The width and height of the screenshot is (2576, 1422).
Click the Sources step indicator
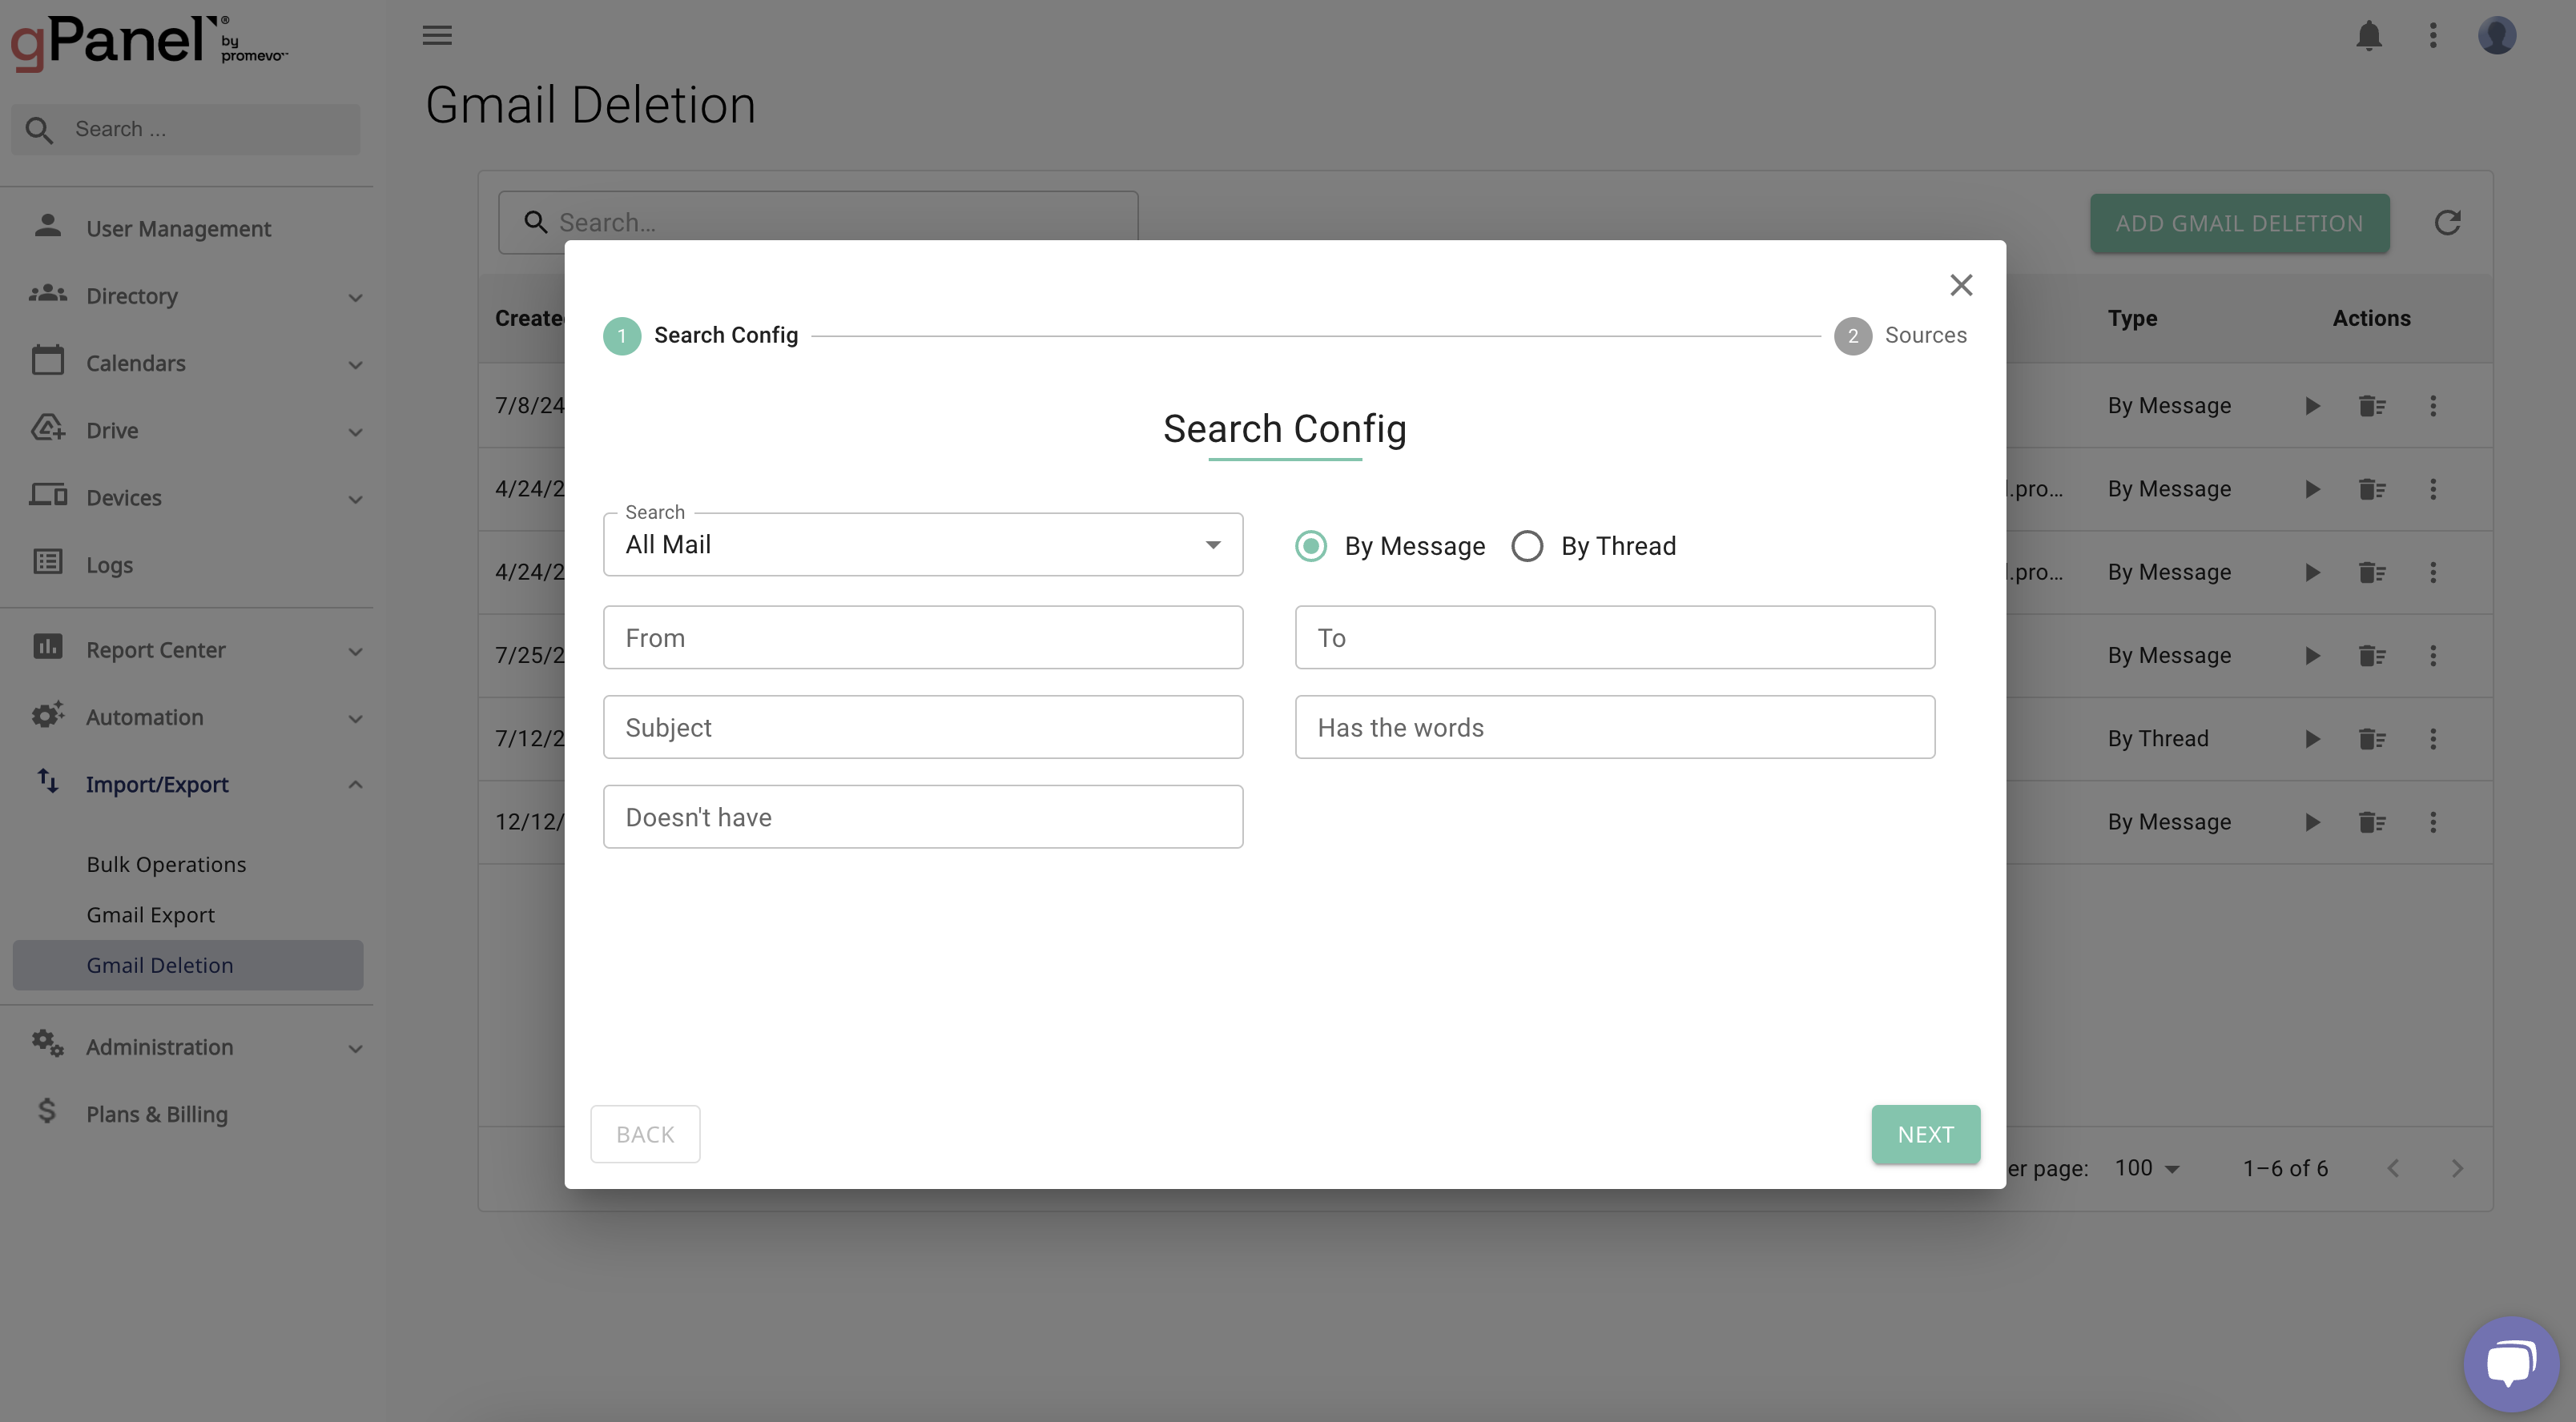click(x=1851, y=335)
